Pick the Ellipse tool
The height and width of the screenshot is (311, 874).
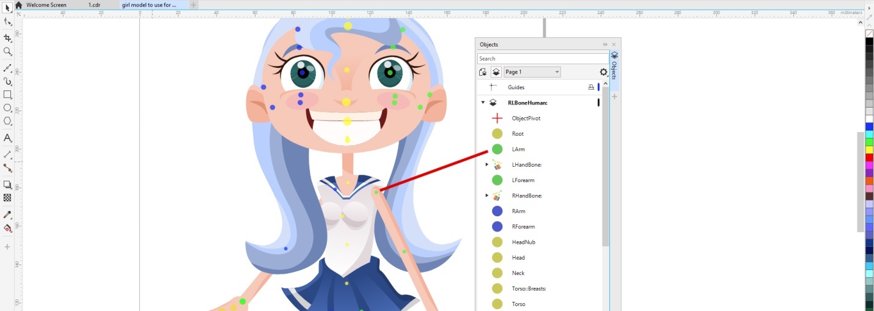(7, 108)
